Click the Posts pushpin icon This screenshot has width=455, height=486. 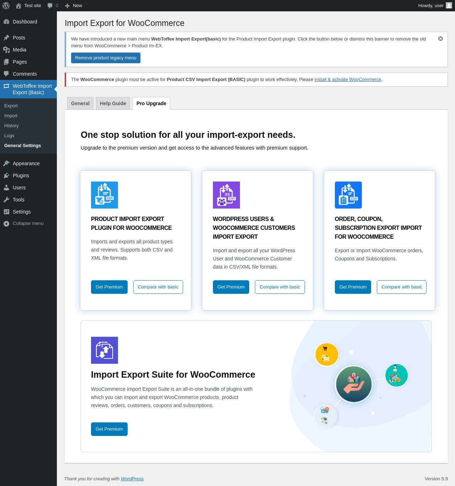pos(6,38)
